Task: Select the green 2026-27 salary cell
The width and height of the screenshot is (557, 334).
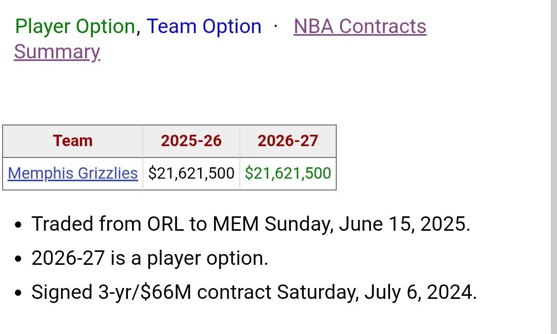Action: tap(288, 173)
